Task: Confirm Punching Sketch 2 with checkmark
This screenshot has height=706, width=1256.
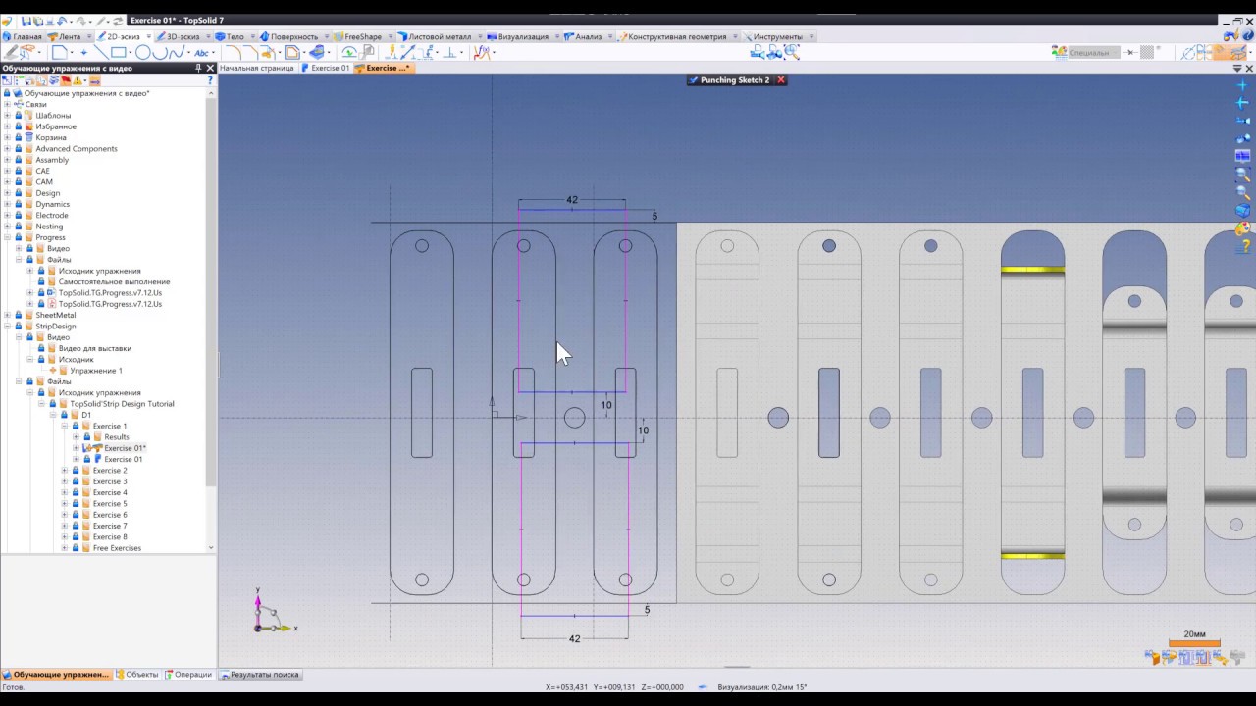Action: (694, 79)
